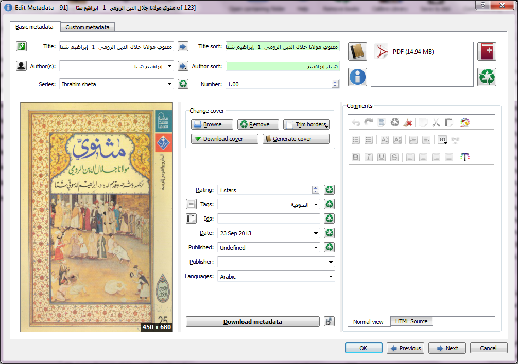Justify comment text
The width and height of the screenshot is (518, 364).
coord(449,157)
